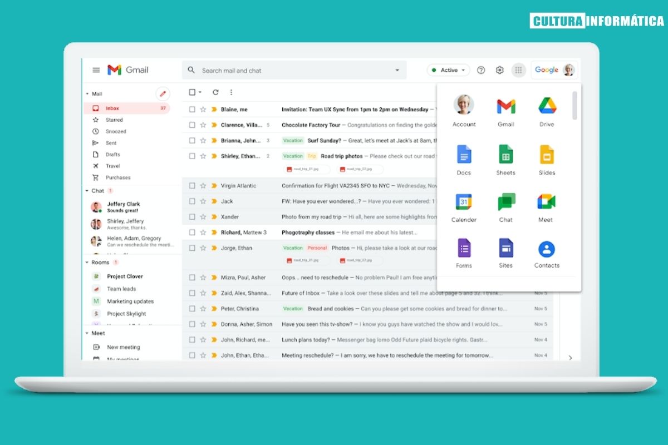Screen dimensions: 668x445
Task: Click the apps panel scrollbar
Action: (574, 105)
